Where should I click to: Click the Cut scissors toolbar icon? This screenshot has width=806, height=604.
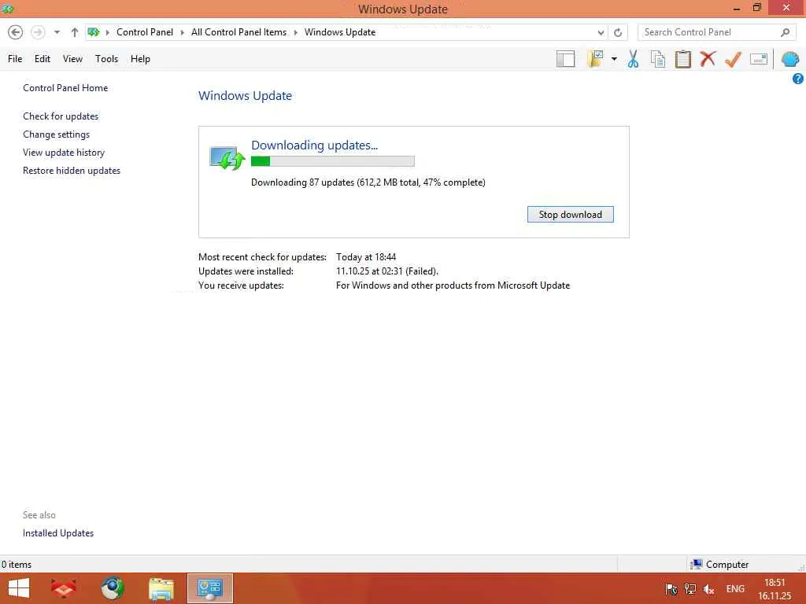tap(634, 59)
